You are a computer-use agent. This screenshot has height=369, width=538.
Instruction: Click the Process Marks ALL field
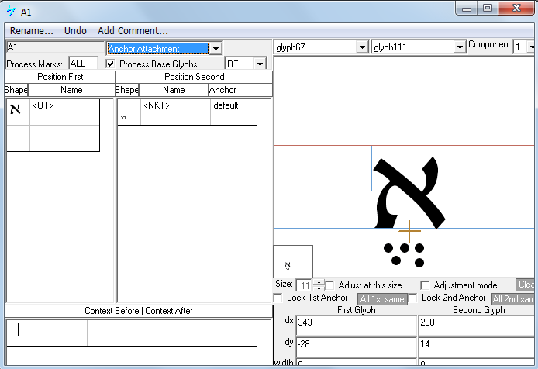(83, 64)
